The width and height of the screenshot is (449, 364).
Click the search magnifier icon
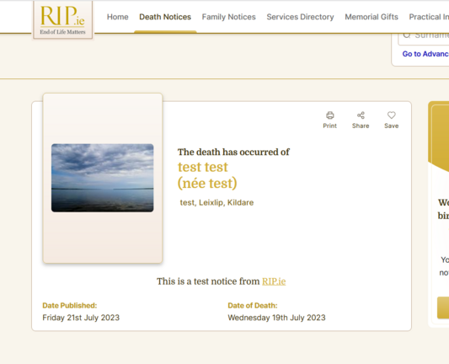tap(407, 35)
